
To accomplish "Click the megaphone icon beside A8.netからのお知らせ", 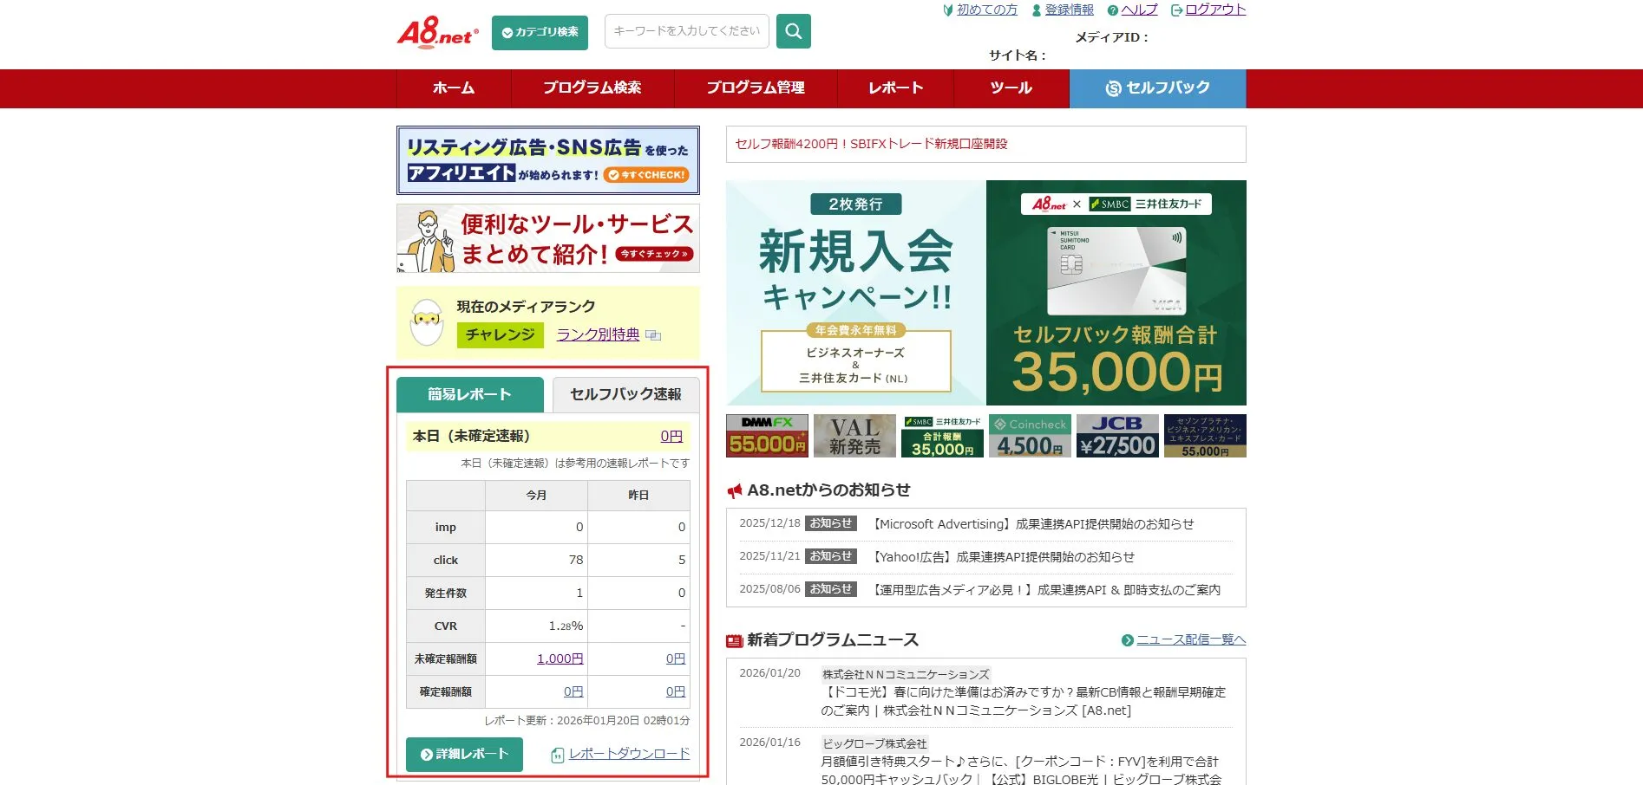I will [735, 491].
